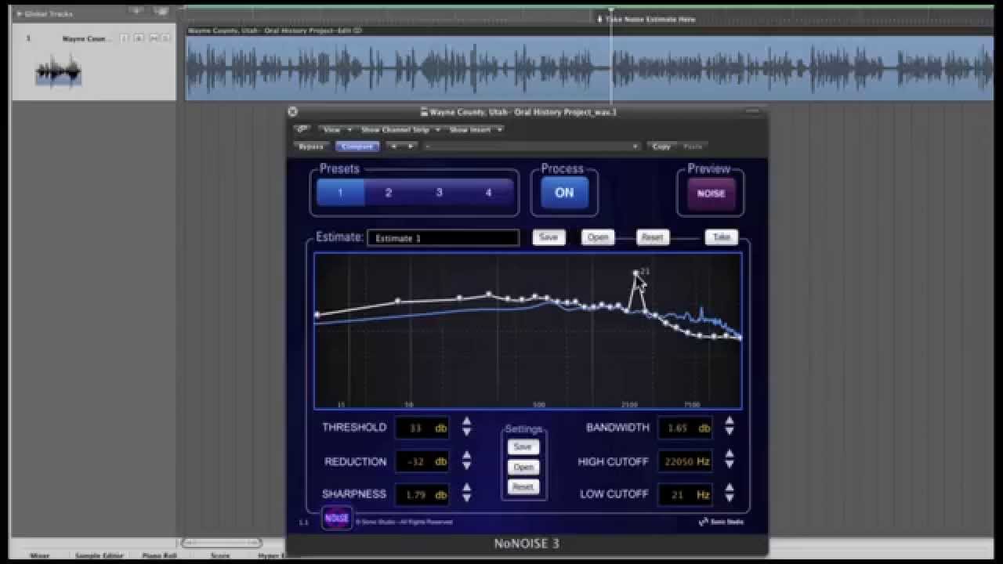Image resolution: width=1003 pixels, height=564 pixels.
Task: Open the Show Channel Strip dropdown
Action: click(400, 129)
